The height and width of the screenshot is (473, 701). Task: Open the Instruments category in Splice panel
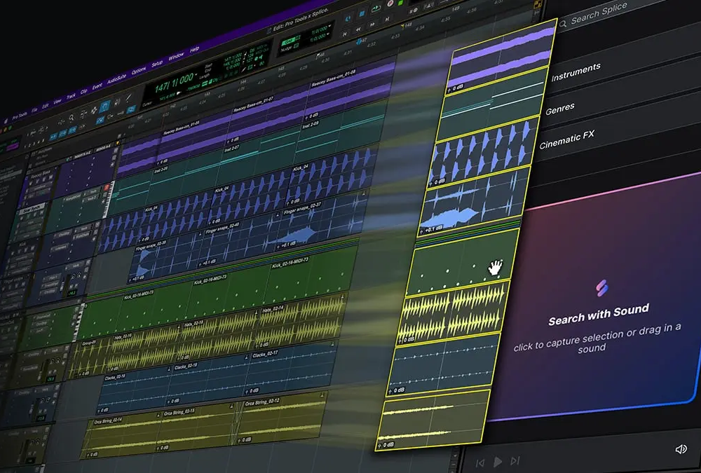pos(576,72)
